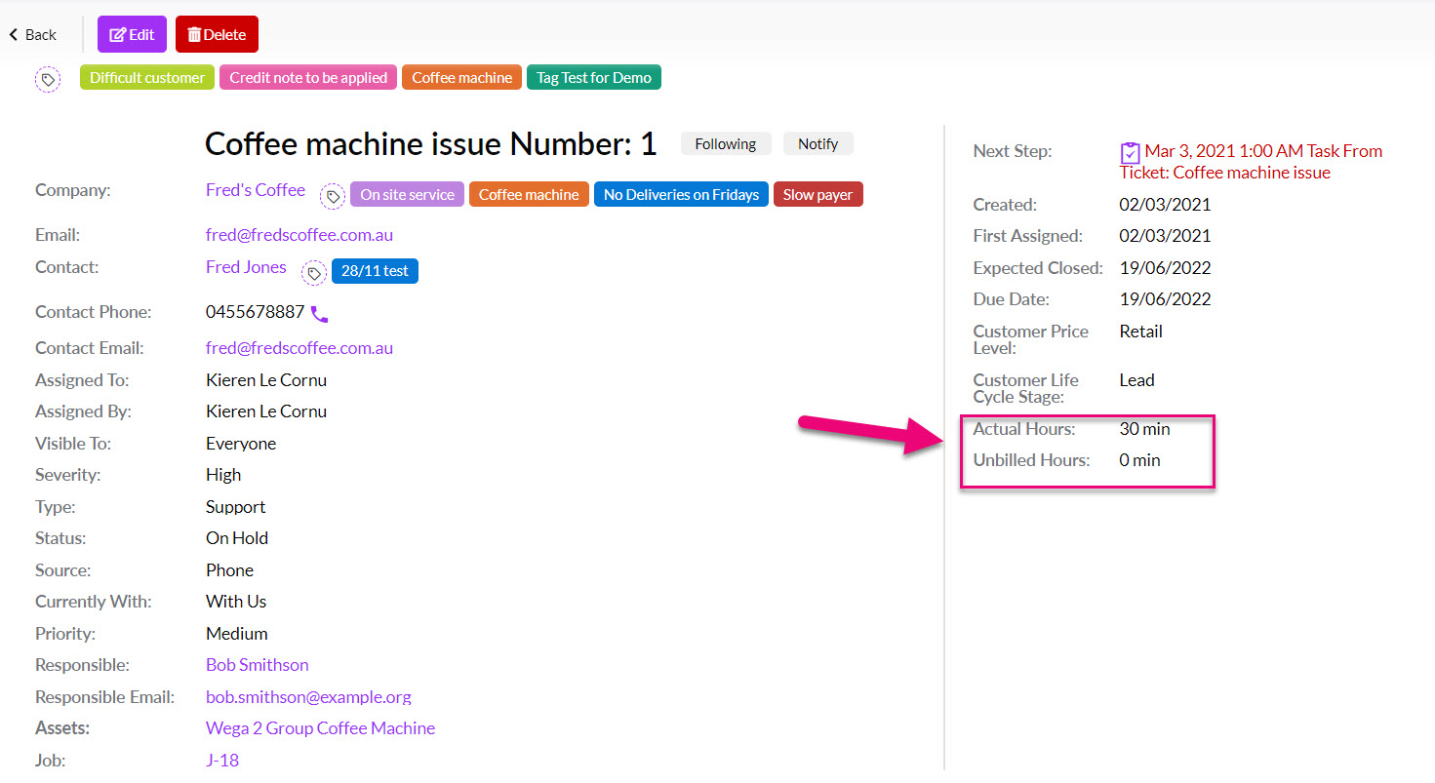1435x783 pixels.
Task: Click the phone icon next to 0455678887
Action: 319,314
